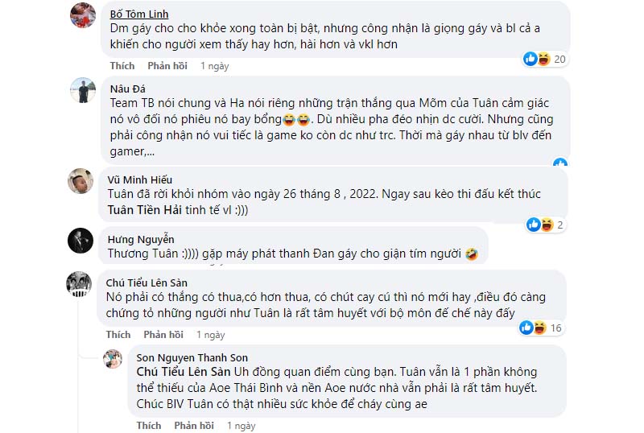Open Vũ Minh Hiếu's profile avatar
This screenshot has width=644, height=433.
(83, 180)
